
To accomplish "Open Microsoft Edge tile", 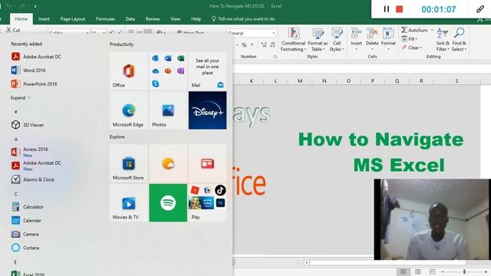I will (x=129, y=110).
